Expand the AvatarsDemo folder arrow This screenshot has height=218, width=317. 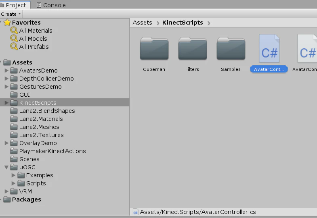6,71
